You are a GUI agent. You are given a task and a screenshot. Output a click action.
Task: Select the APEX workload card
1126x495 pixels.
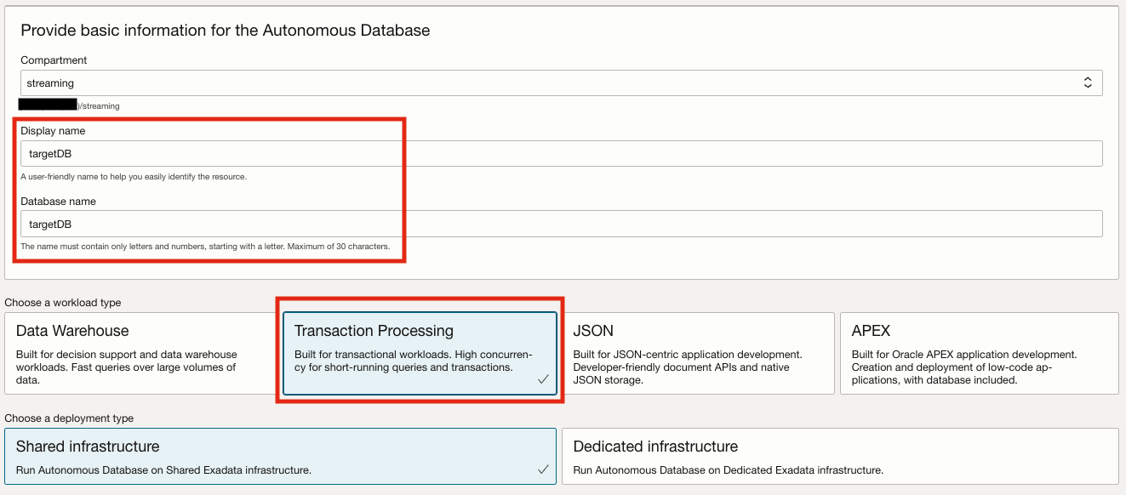(x=979, y=353)
